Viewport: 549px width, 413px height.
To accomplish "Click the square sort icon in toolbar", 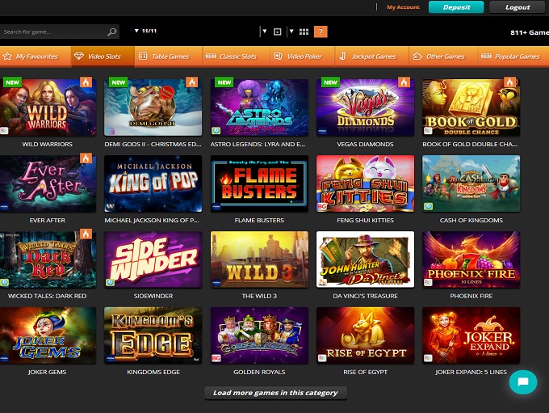I will (x=277, y=32).
